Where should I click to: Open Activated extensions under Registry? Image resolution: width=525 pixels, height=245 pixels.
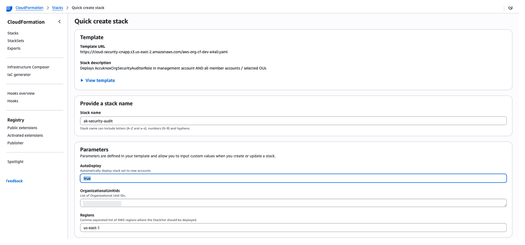point(25,135)
